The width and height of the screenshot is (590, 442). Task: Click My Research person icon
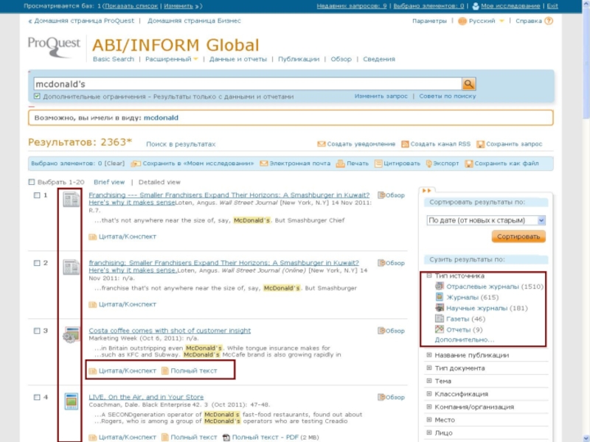click(x=476, y=6)
